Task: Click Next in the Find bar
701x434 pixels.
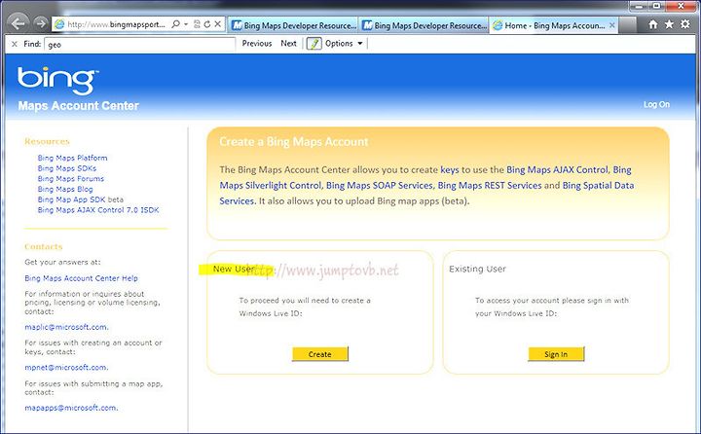Action: coord(288,44)
